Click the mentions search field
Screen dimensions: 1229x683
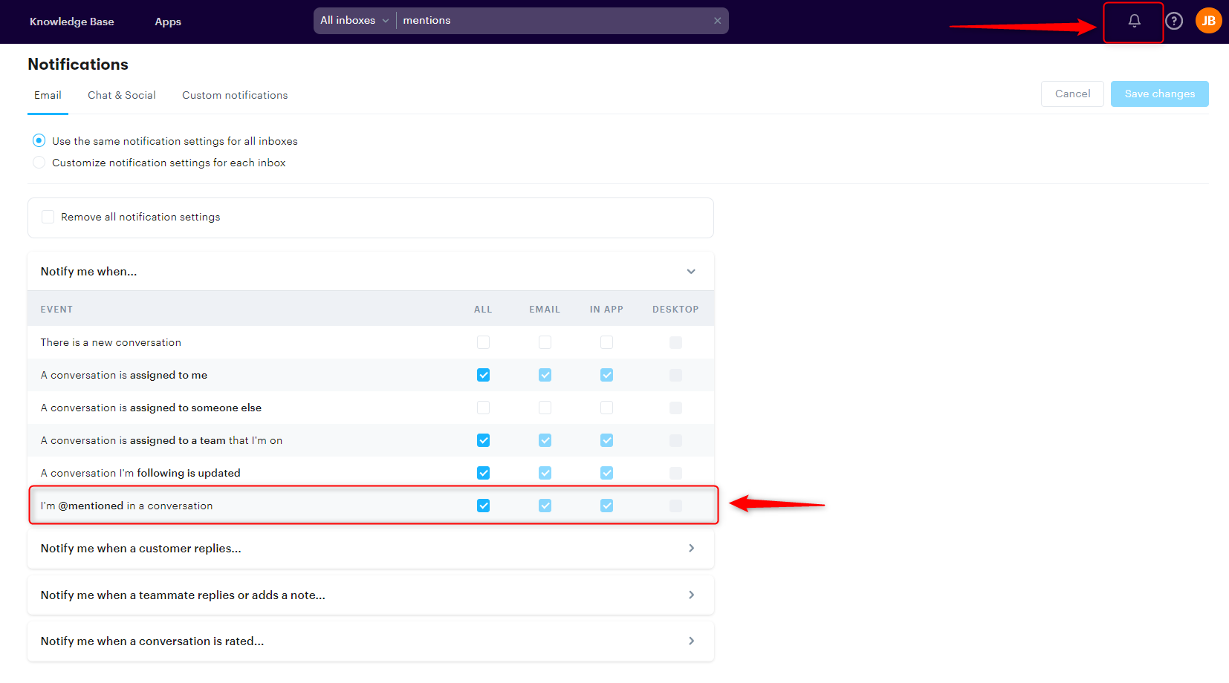pos(554,21)
